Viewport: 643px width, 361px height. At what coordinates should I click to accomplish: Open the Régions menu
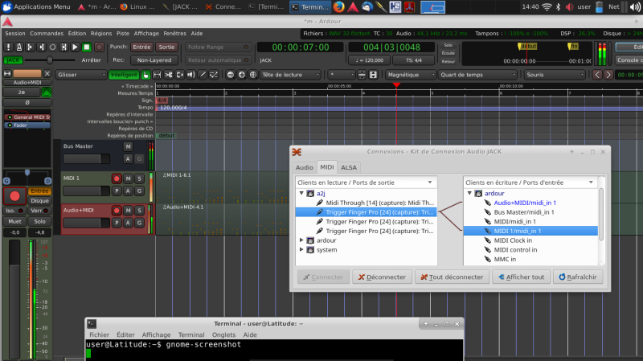click(x=100, y=34)
